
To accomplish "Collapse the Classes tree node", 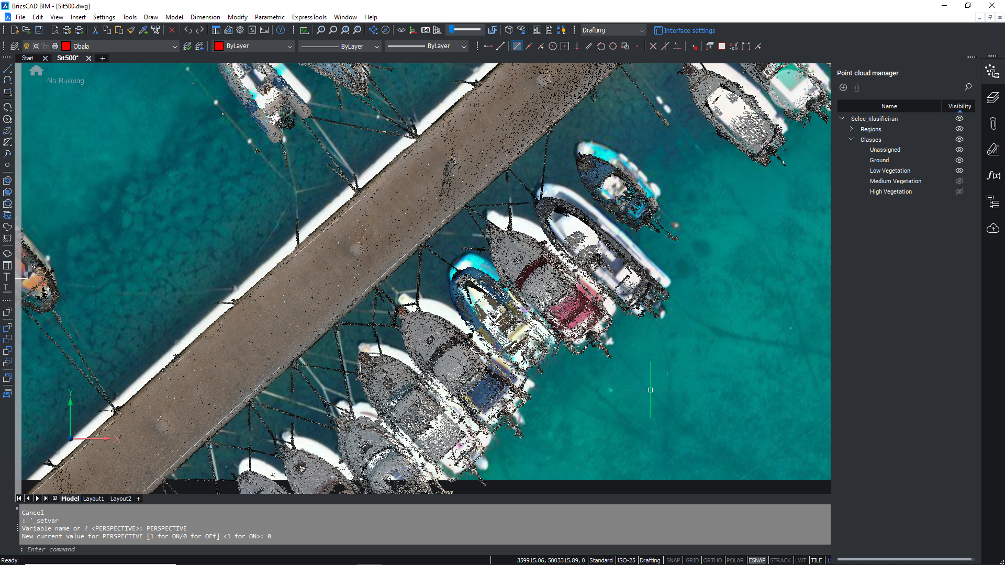I will tap(852, 140).
